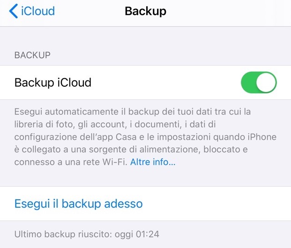Click blank navigation bar area right of title
The width and height of the screenshot is (291, 248).
click(x=228, y=11)
